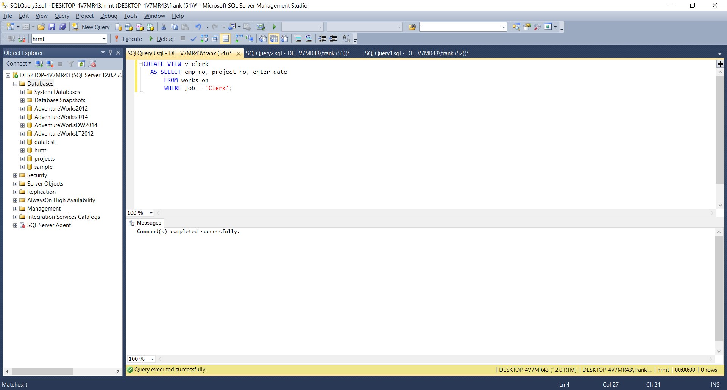Parse the query using the checkmark icon
Screen dimensions: 727x390
193,39
